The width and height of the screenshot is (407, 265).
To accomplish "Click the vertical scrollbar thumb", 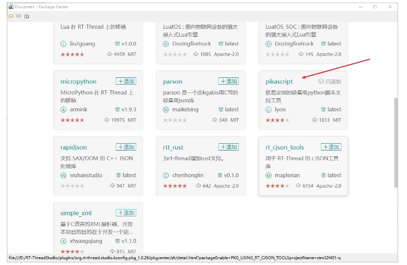I will [396, 142].
